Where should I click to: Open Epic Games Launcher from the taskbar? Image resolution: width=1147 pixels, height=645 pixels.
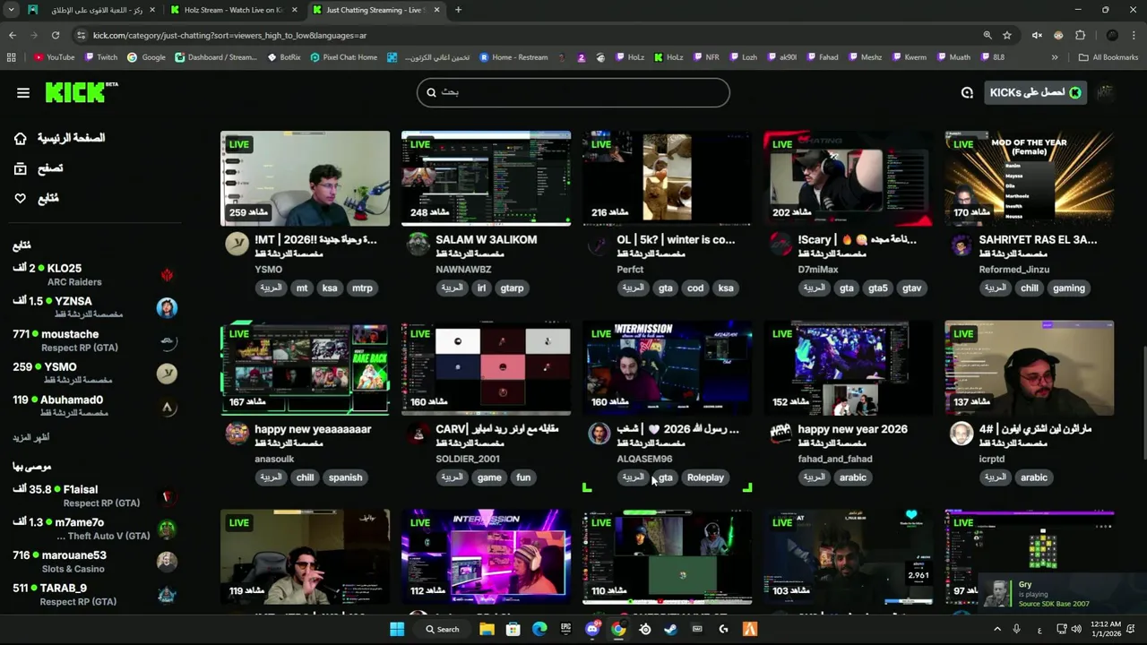[566, 629]
